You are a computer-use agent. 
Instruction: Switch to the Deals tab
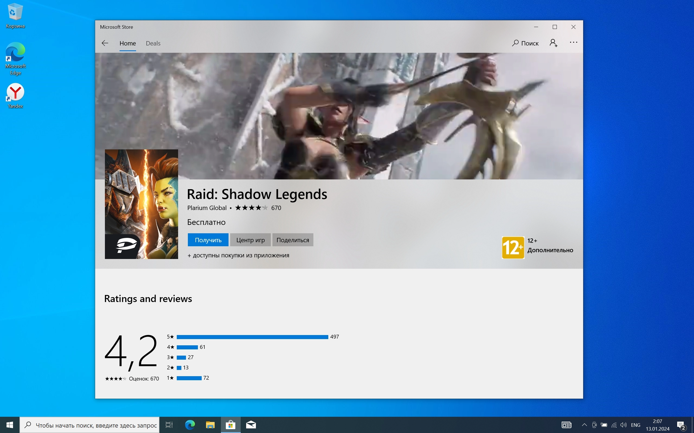153,43
